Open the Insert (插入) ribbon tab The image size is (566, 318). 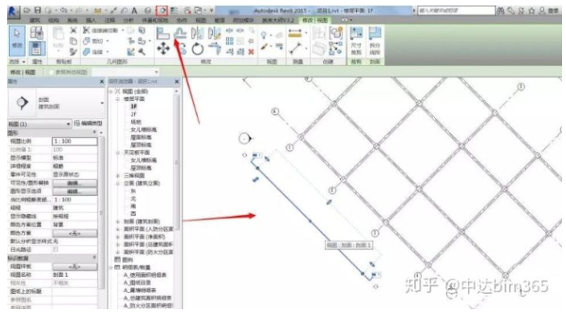point(91,20)
